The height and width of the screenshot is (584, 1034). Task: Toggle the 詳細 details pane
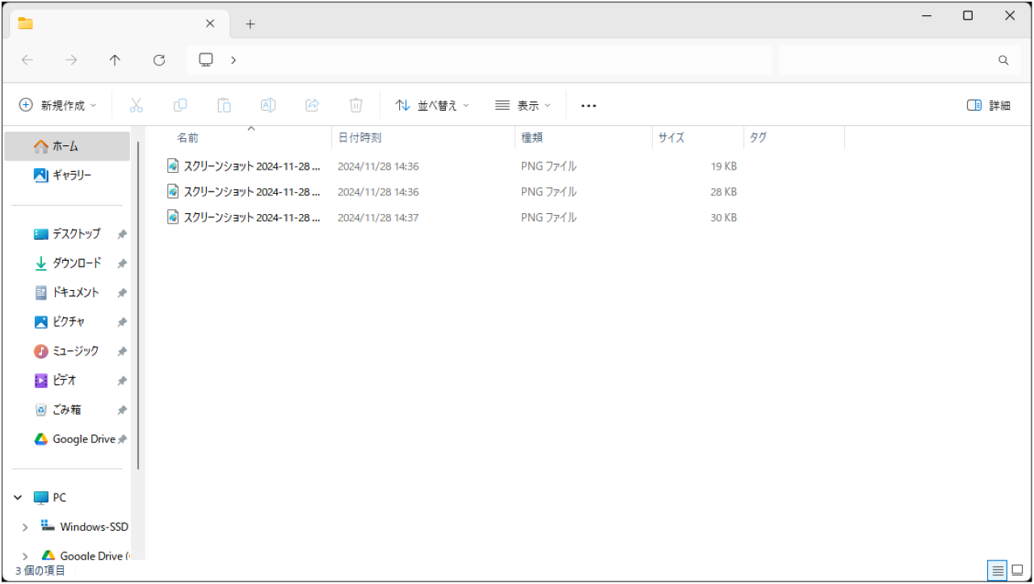989,105
